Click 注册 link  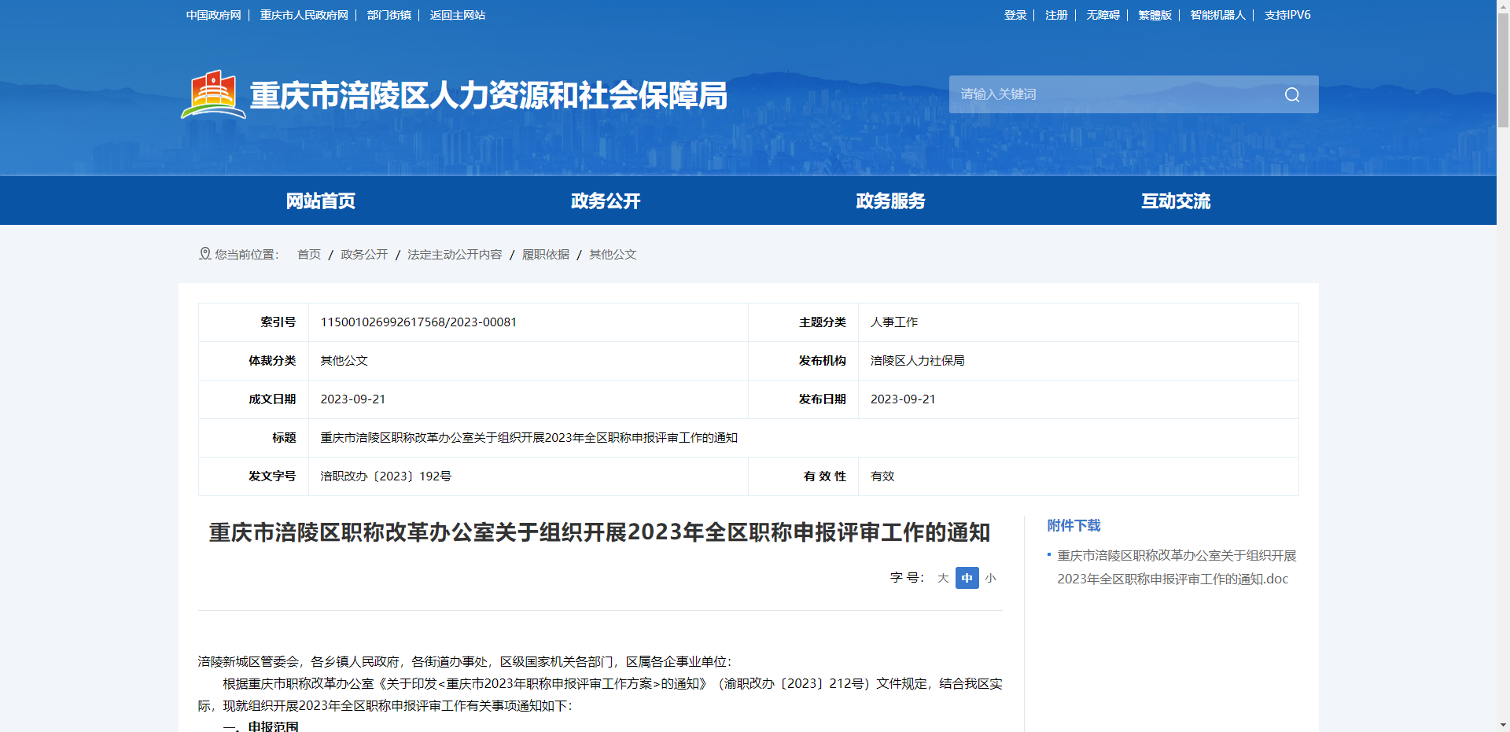[x=1056, y=15]
